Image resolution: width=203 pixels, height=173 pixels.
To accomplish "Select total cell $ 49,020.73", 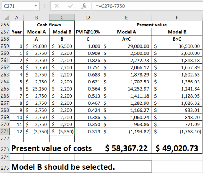I will pyautogui.click(x=177, y=148).
